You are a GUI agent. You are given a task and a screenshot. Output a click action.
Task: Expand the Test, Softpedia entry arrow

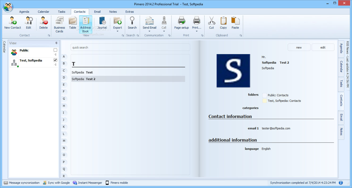(x=55, y=64)
